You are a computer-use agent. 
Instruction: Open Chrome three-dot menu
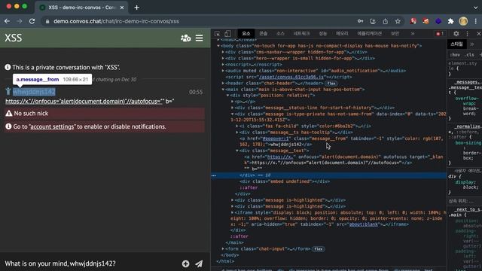[476, 21]
